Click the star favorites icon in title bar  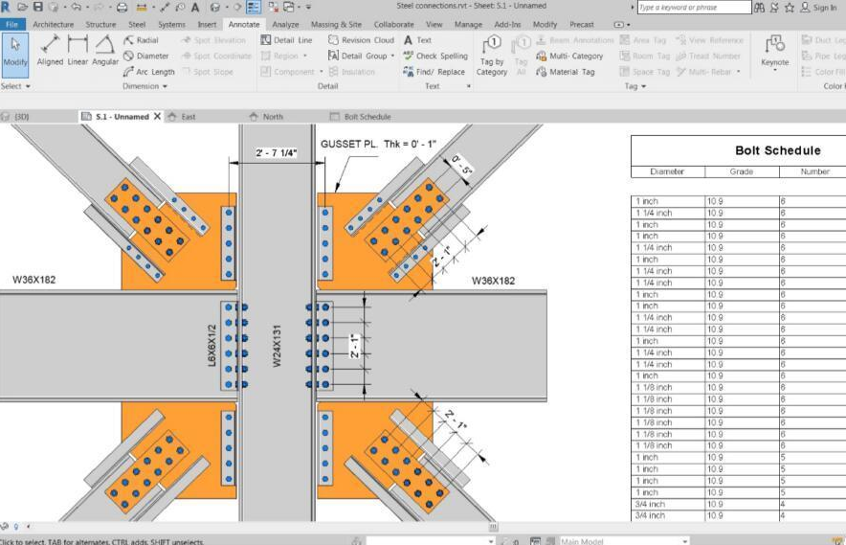click(x=790, y=8)
